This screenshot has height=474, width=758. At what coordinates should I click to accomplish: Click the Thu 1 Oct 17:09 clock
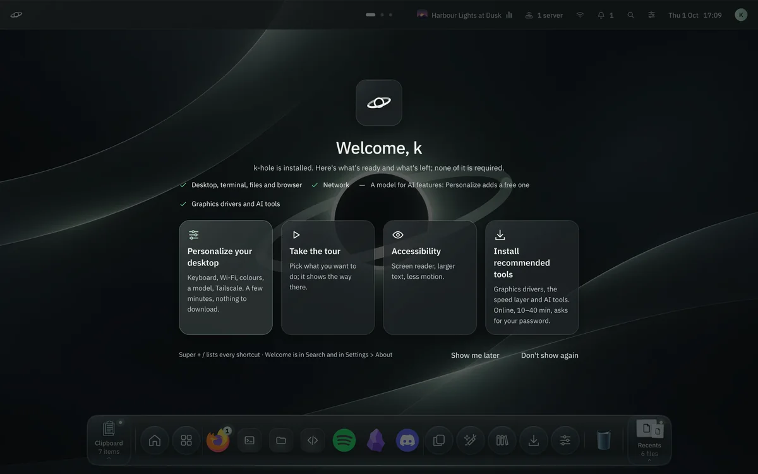click(695, 15)
